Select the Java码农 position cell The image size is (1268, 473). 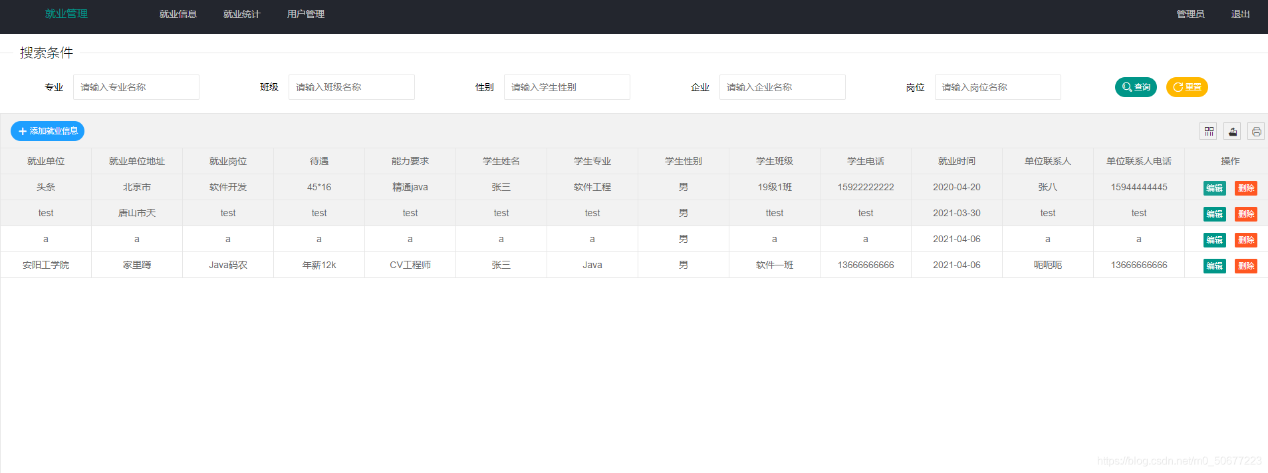click(228, 265)
